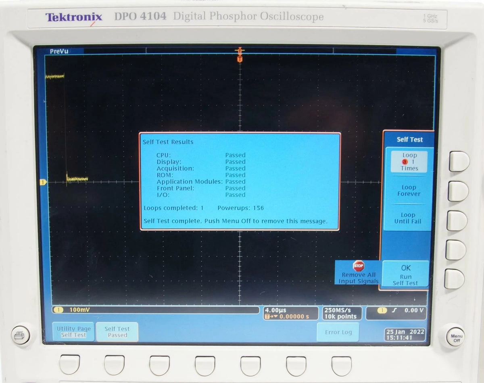Click the Tektronix logo on the bezel

[74, 17]
